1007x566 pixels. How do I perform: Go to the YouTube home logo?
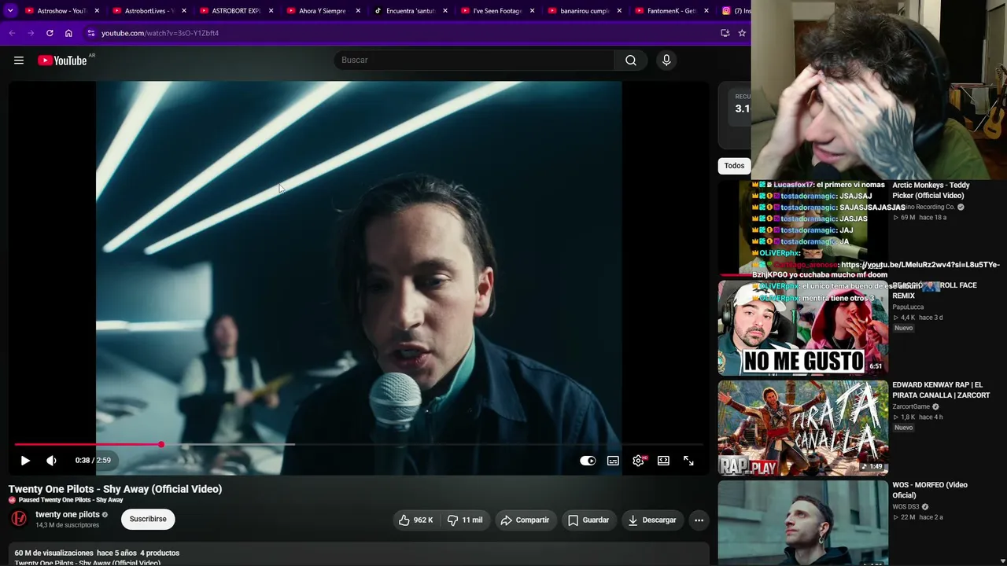point(62,61)
